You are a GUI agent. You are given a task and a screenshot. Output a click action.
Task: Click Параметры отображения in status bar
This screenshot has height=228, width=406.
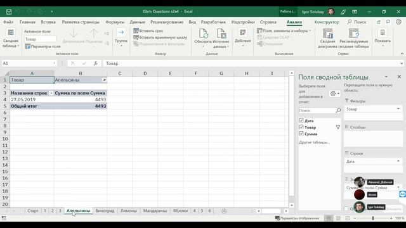point(297,218)
